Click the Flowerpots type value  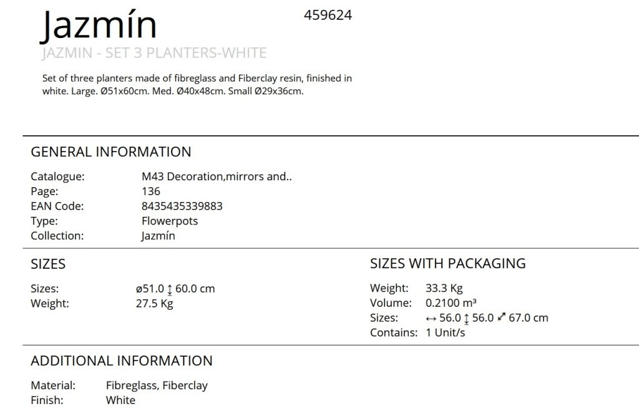click(170, 221)
